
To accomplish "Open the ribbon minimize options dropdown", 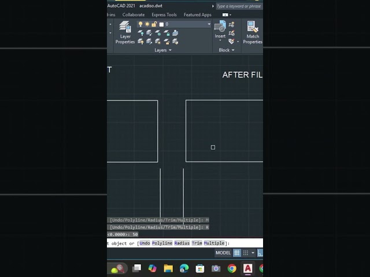I will pos(231,15).
